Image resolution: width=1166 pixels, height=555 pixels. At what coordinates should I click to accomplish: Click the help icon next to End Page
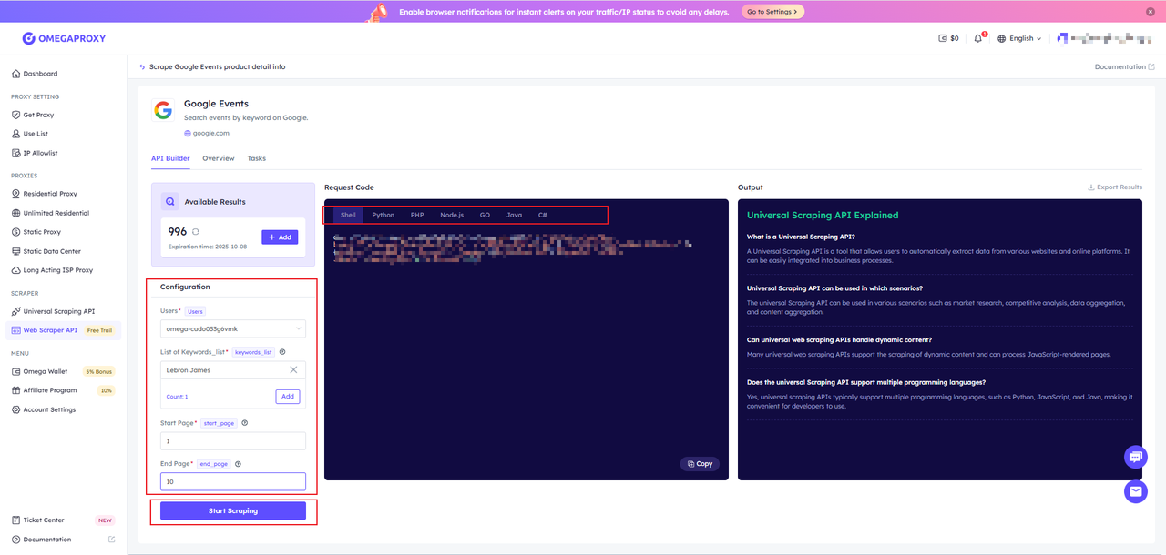[x=238, y=464]
